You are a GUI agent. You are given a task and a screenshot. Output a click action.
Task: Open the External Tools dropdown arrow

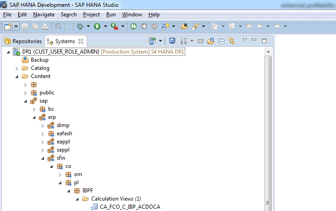[123, 26]
